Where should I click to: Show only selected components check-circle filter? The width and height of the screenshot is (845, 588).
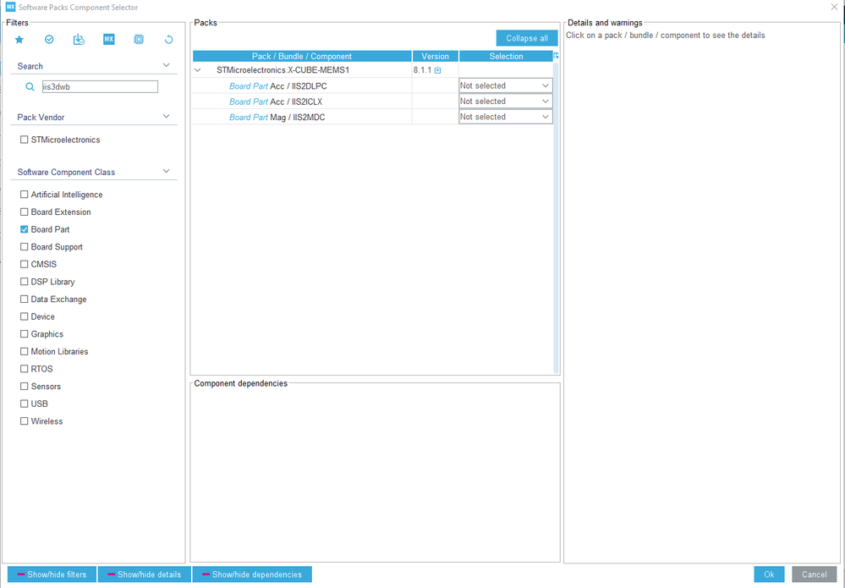49,40
